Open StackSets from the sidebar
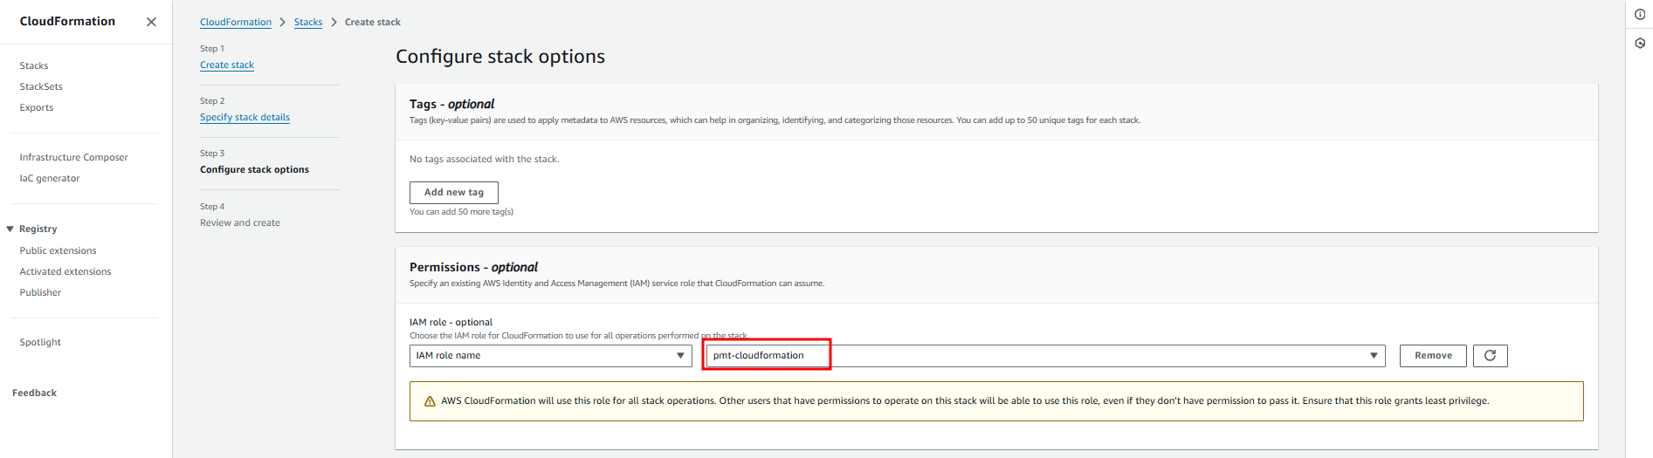Viewport: 1653px width, 458px height. [41, 87]
